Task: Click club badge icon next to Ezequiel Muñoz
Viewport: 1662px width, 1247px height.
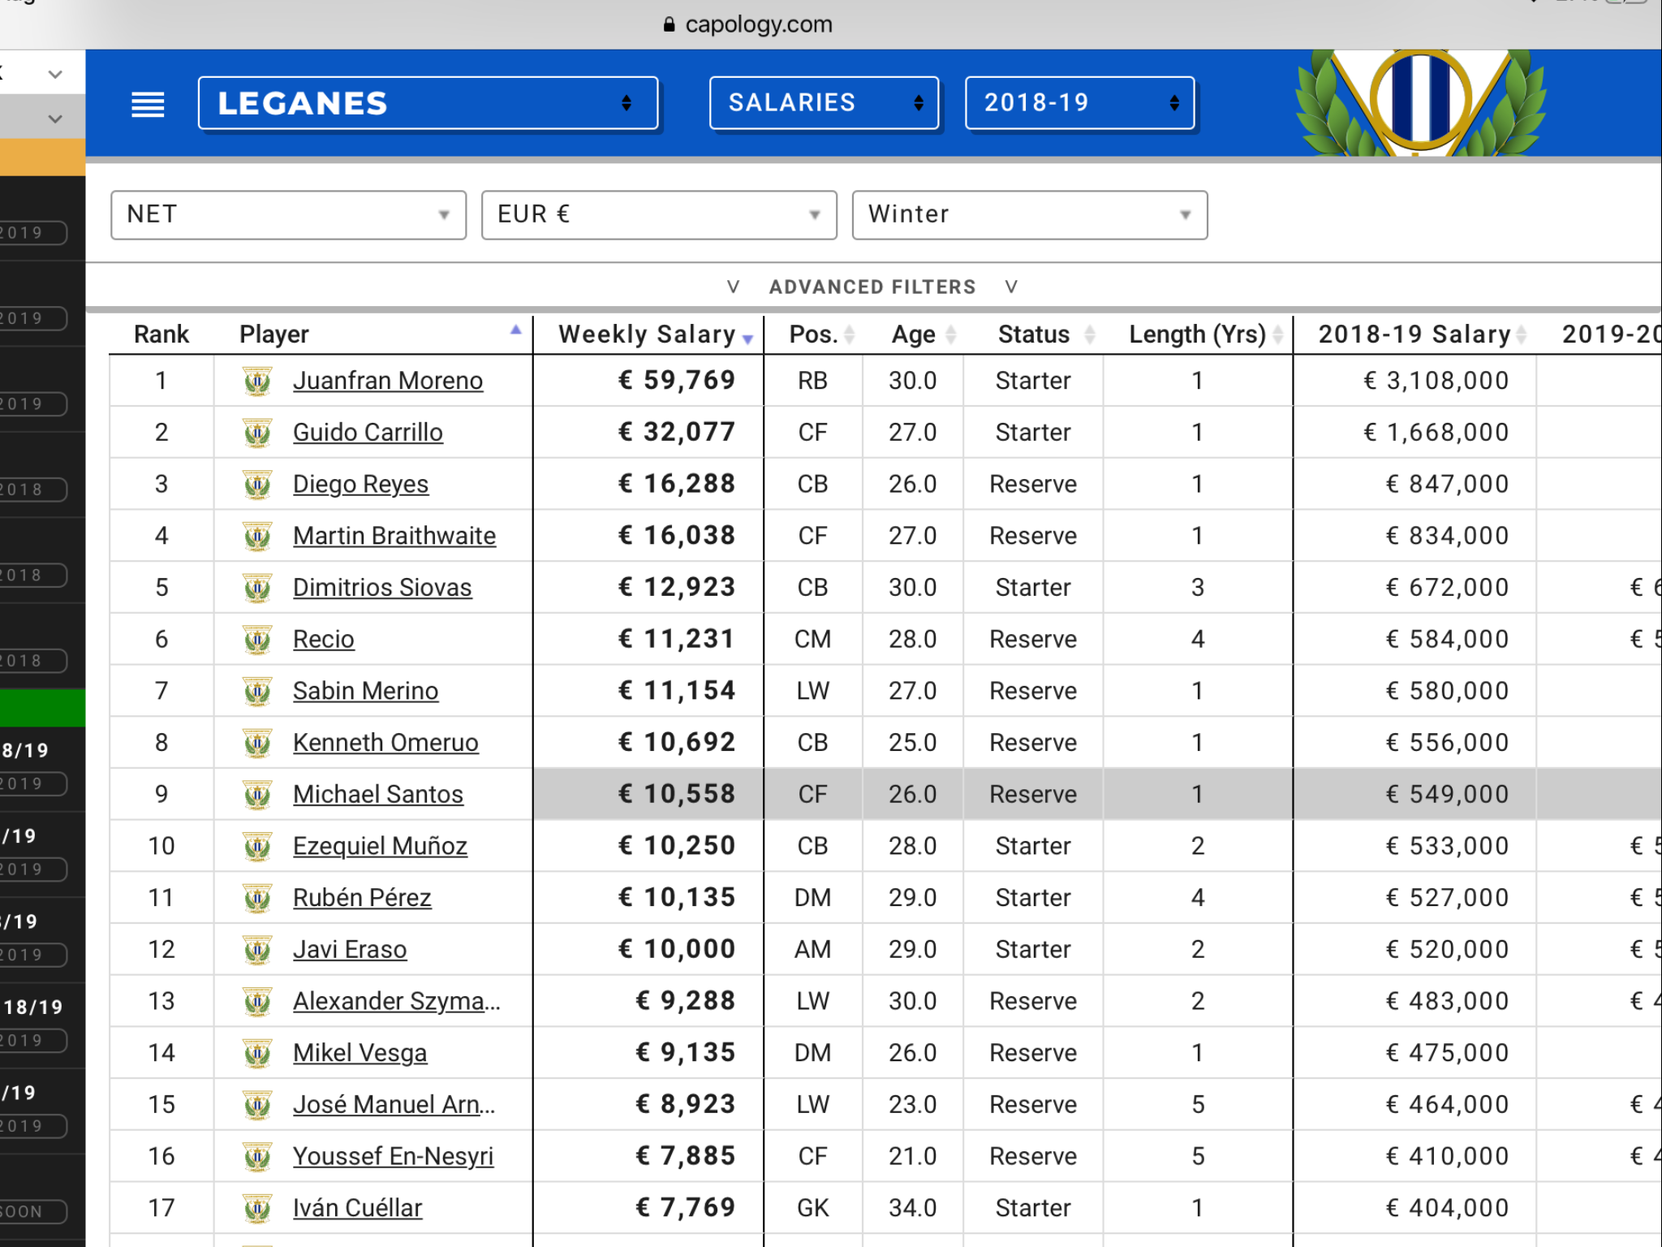Action: (257, 847)
